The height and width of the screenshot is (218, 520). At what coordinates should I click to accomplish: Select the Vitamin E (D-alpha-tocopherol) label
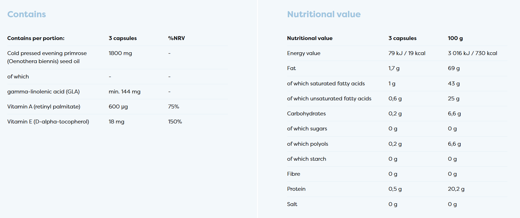coord(48,122)
